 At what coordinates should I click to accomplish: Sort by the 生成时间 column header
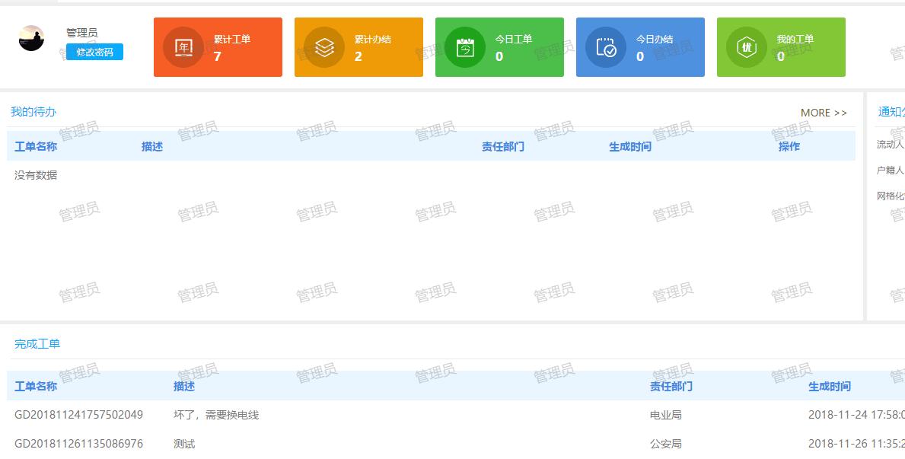click(629, 146)
